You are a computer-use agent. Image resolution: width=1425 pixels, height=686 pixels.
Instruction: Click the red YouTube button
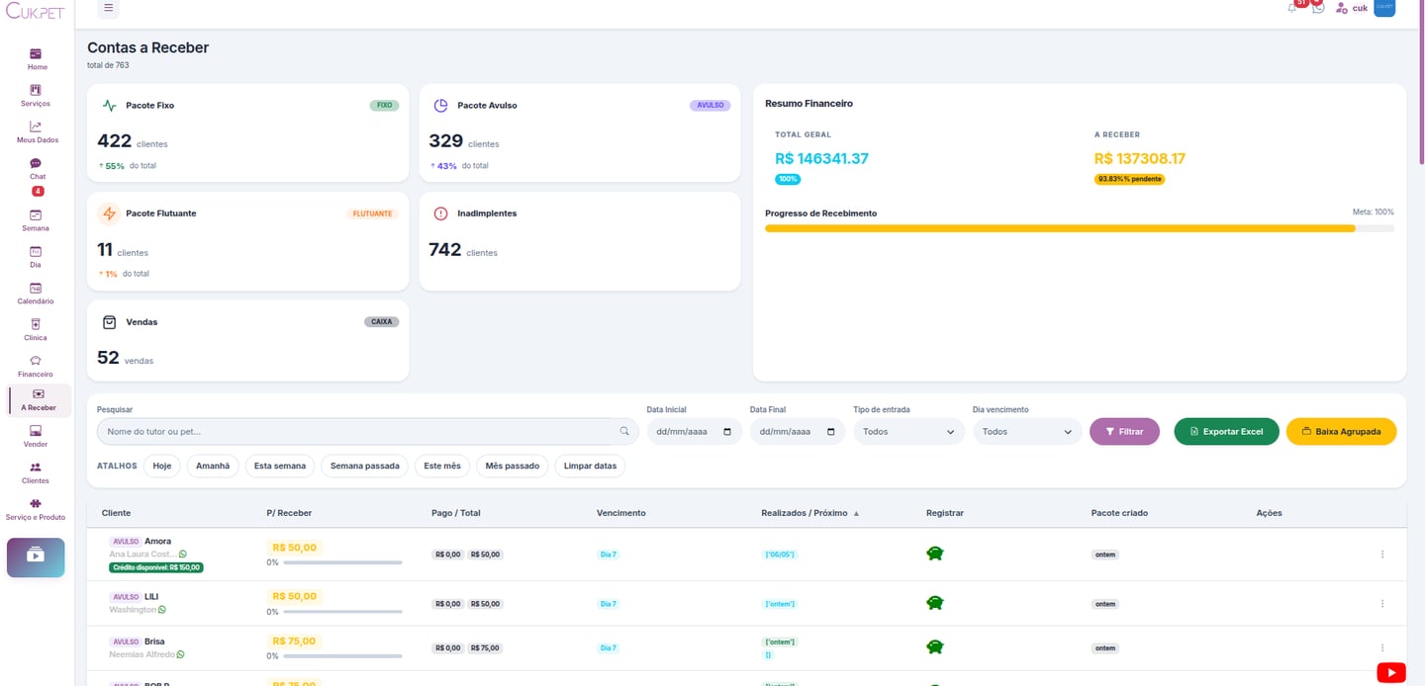(x=1390, y=673)
